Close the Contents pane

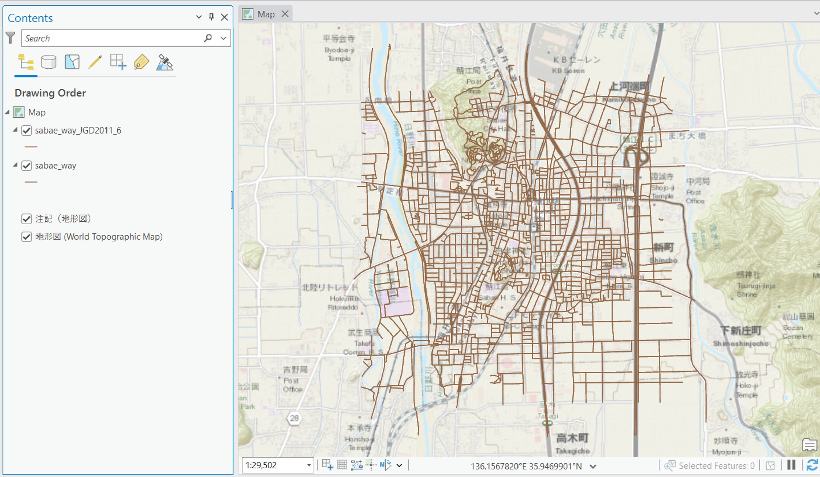[x=224, y=17]
